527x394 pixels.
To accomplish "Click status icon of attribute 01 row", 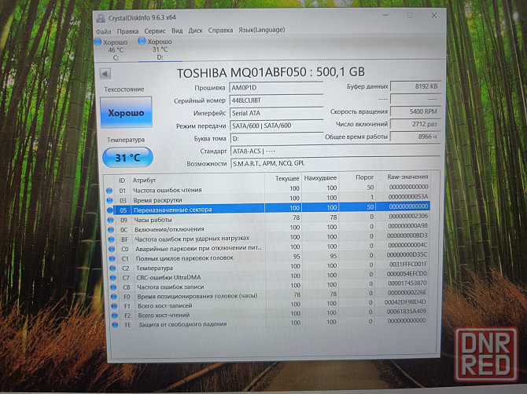I will [109, 191].
